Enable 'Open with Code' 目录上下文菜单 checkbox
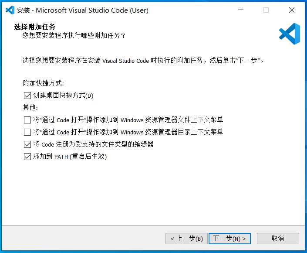This screenshot has width=307, height=253. coord(27,132)
